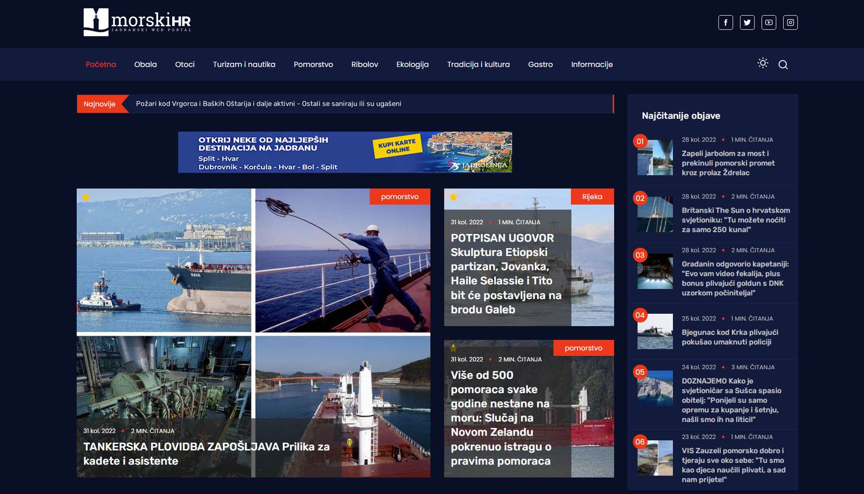Click the Rijeka category tag
Screen dimensions: 864x494
click(592, 197)
